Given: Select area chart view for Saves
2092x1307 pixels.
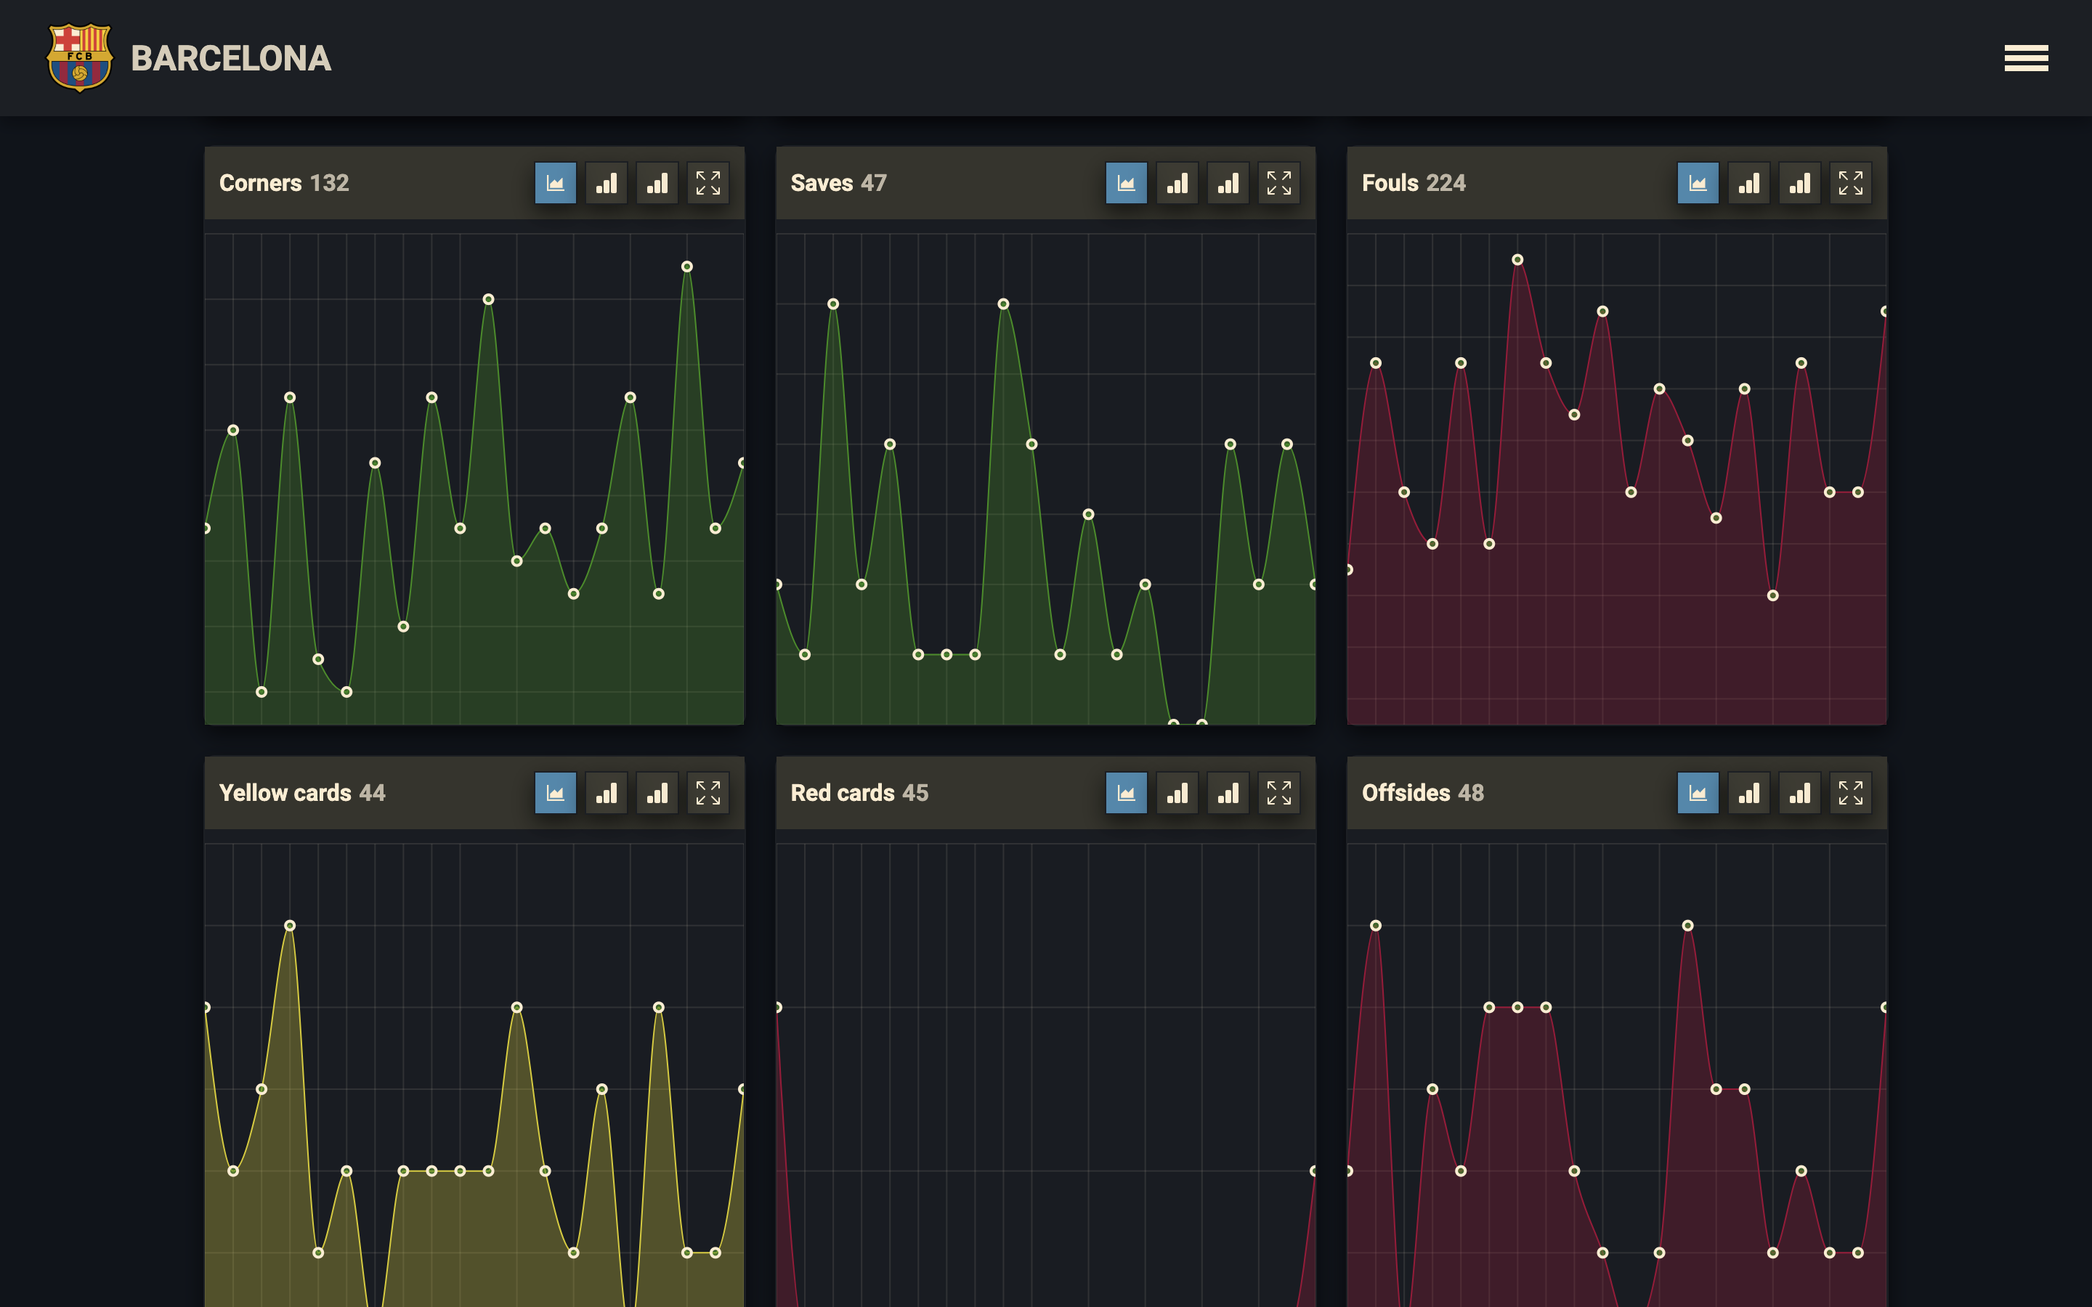Looking at the screenshot, I should pyautogui.click(x=1125, y=183).
